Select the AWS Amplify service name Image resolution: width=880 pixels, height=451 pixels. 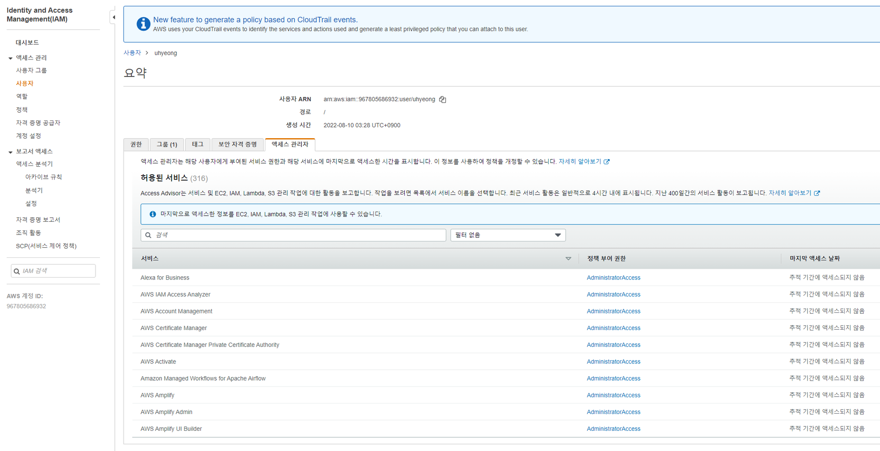pyautogui.click(x=157, y=395)
